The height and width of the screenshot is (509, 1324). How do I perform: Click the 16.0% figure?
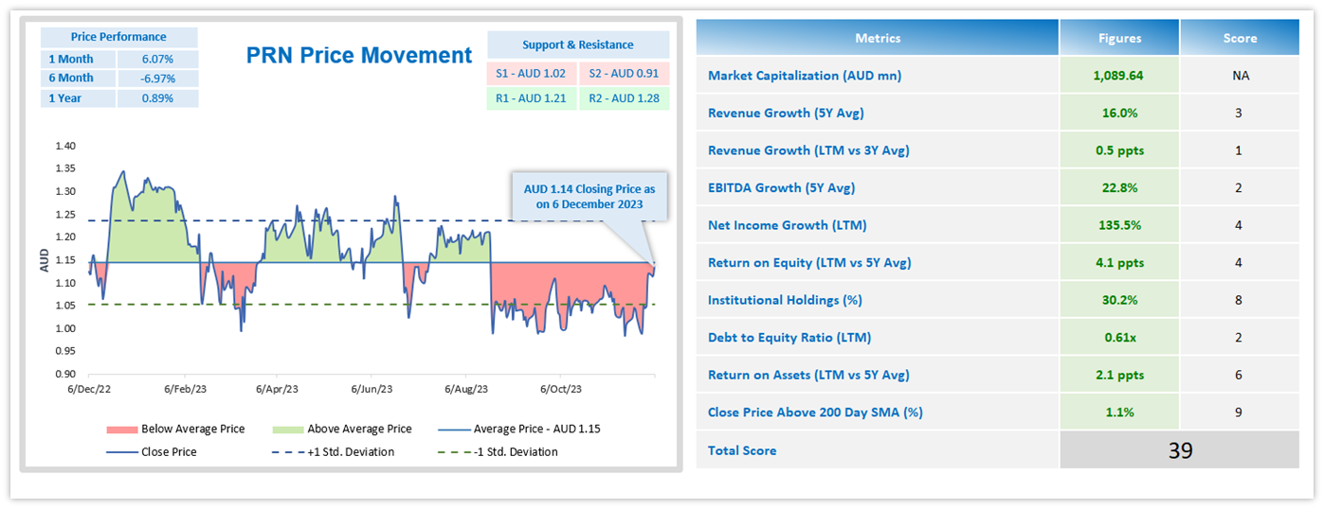coord(1119,113)
